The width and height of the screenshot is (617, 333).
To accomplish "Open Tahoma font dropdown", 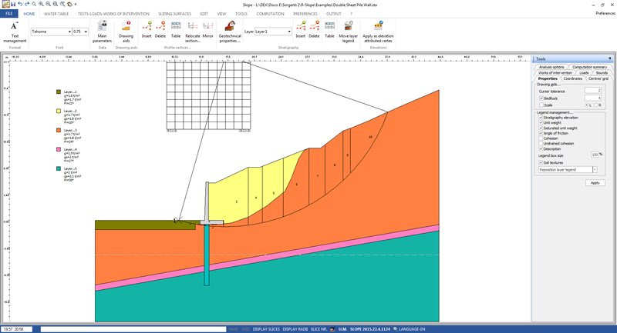I will point(69,32).
